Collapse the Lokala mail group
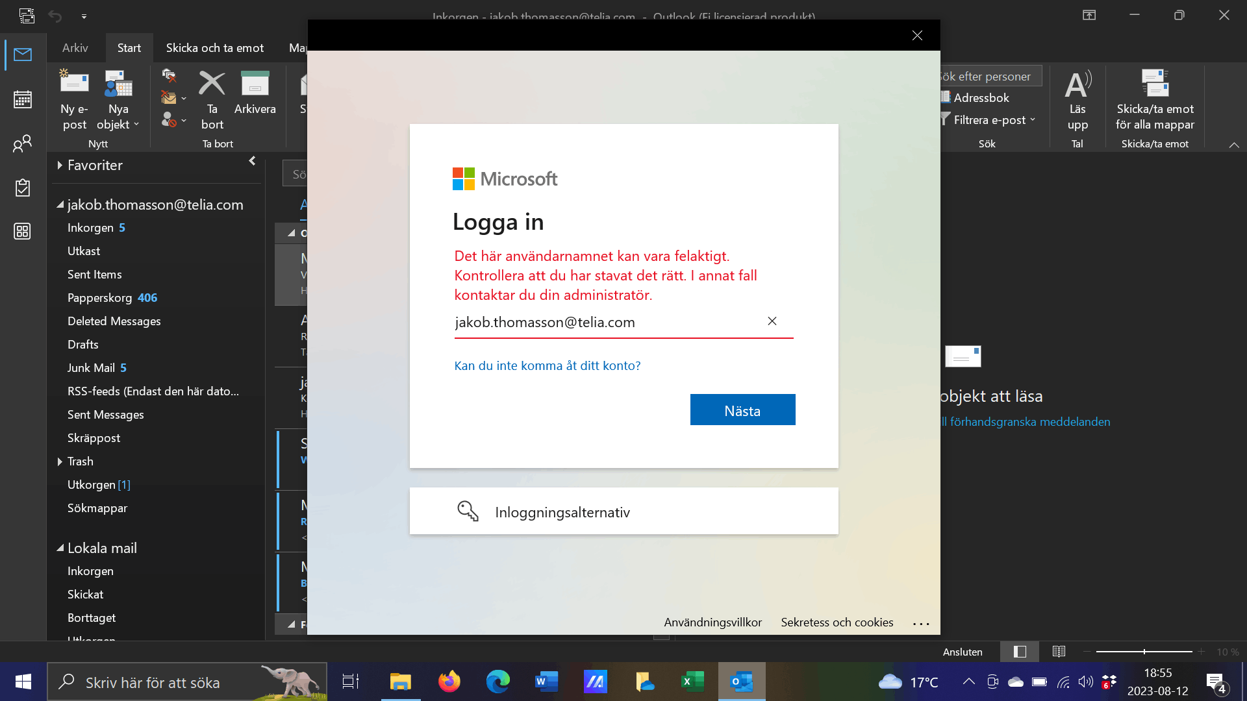1247x701 pixels. coord(60,548)
